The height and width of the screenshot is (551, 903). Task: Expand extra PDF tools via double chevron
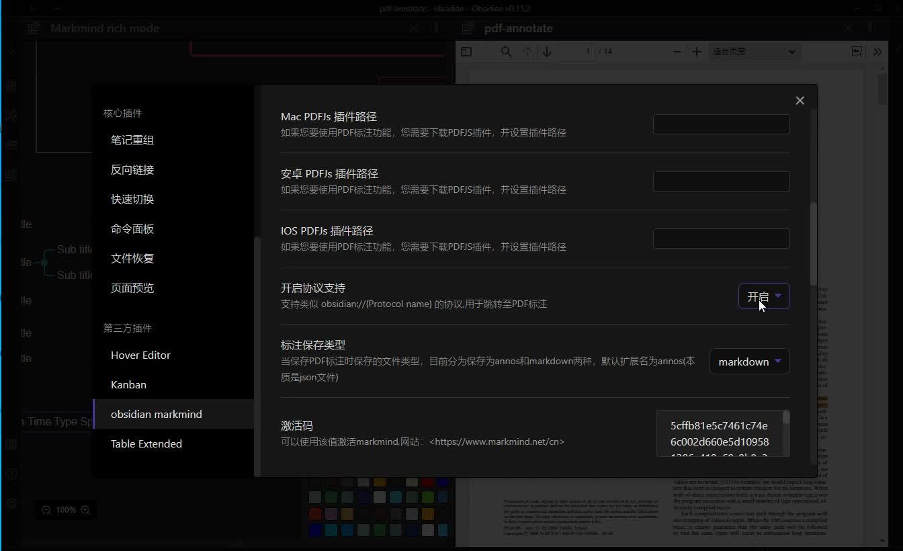click(x=878, y=51)
